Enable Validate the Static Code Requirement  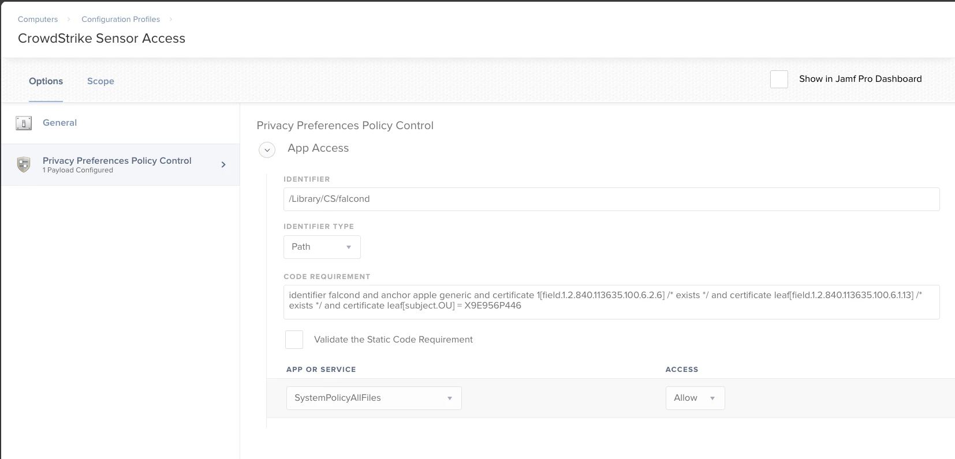294,340
